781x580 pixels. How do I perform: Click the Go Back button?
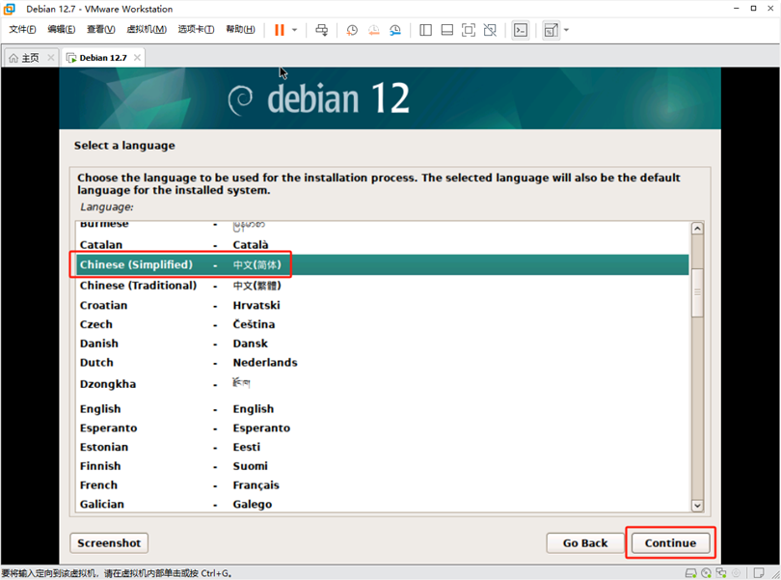pyautogui.click(x=585, y=542)
